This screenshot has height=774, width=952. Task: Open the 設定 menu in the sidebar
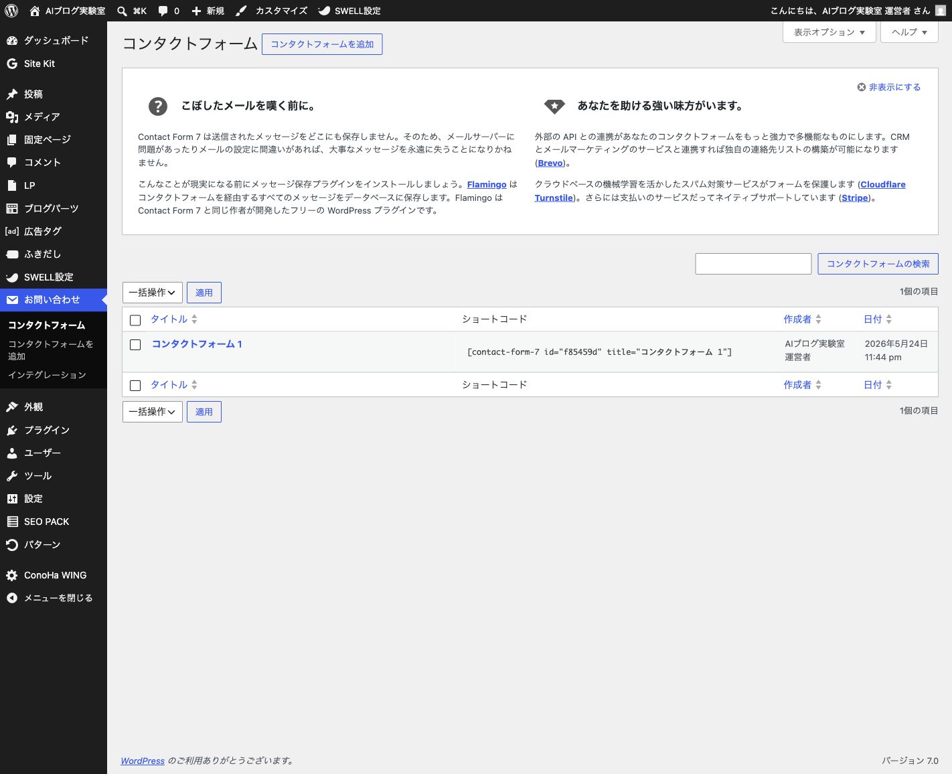(x=54, y=499)
